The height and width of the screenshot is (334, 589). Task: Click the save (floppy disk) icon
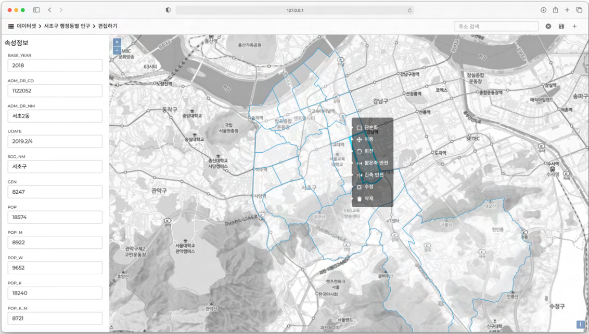561,26
